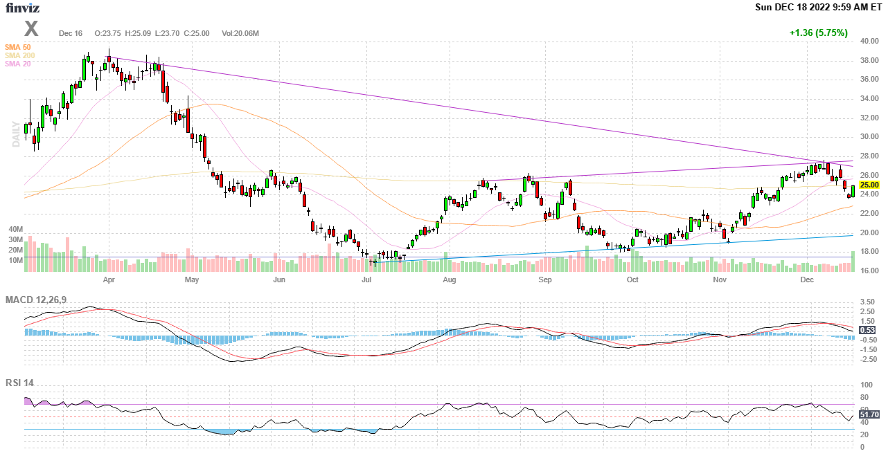Image resolution: width=888 pixels, height=458 pixels.
Task: Click the Sun DEC 18 2022 timestamp
Action: click(x=818, y=8)
